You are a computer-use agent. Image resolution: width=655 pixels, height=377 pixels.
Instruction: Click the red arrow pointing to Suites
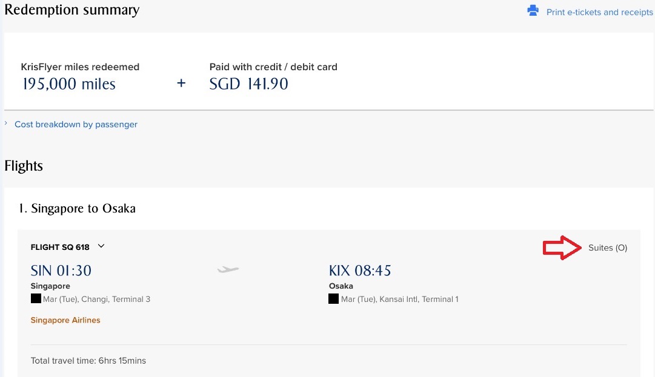pyautogui.click(x=562, y=248)
